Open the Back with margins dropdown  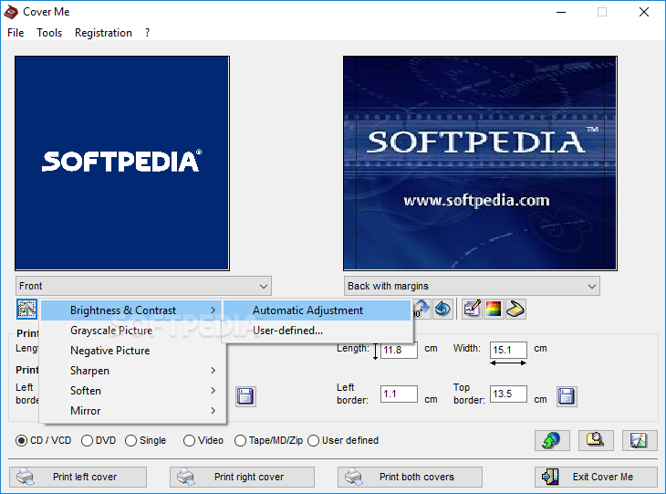pos(472,286)
